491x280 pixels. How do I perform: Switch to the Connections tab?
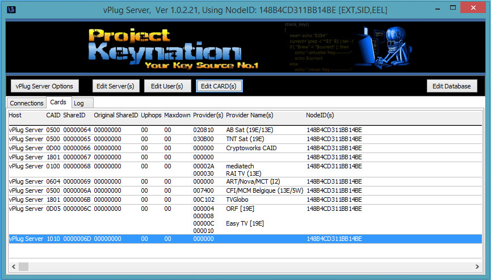point(27,103)
